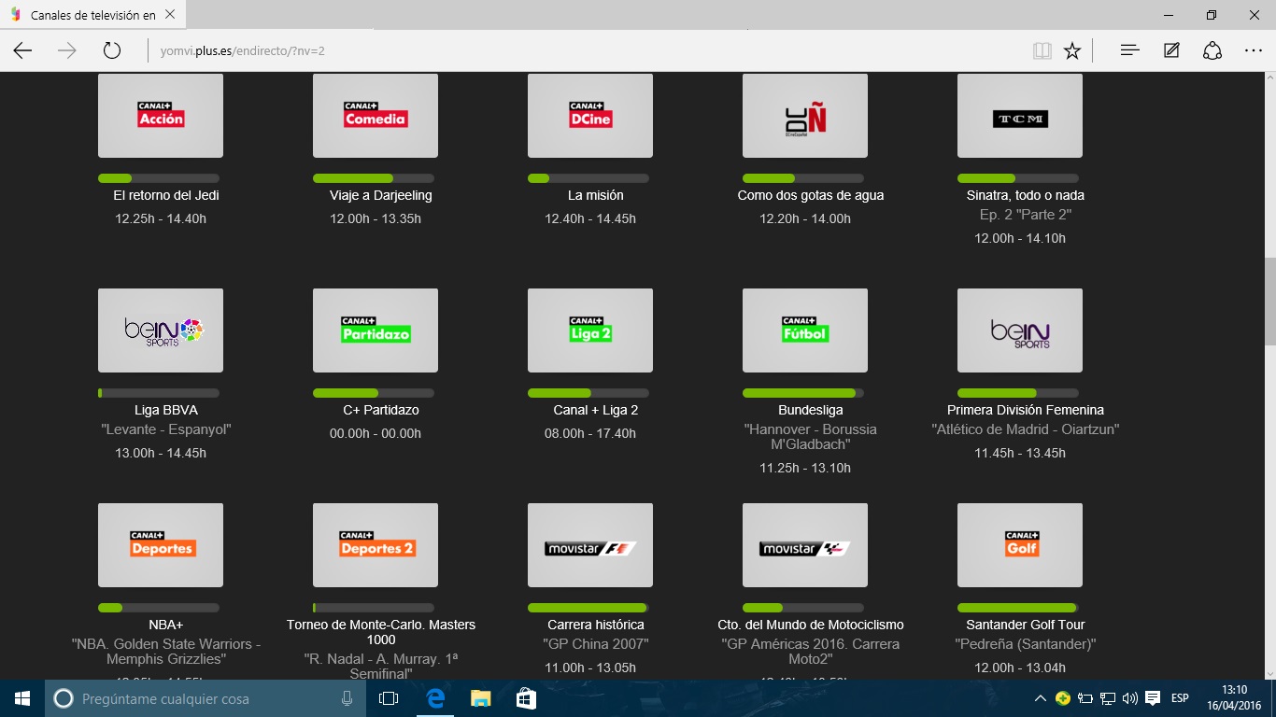Show hidden system tray icons
The height and width of the screenshot is (717, 1276).
[x=1041, y=698]
